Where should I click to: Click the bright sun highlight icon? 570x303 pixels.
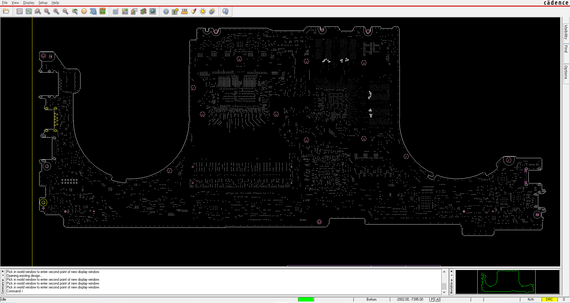pos(203,11)
